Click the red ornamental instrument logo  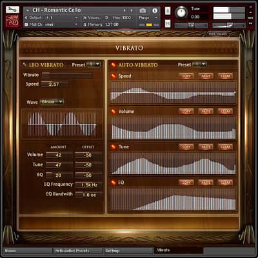pos(12,21)
